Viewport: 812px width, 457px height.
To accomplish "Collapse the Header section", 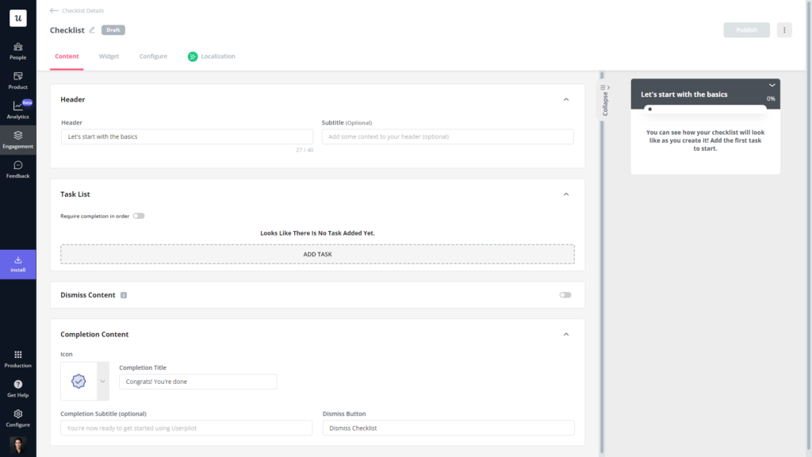I will point(566,99).
